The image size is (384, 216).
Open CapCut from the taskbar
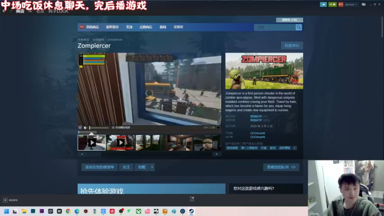pyautogui.click(x=59, y=211)
